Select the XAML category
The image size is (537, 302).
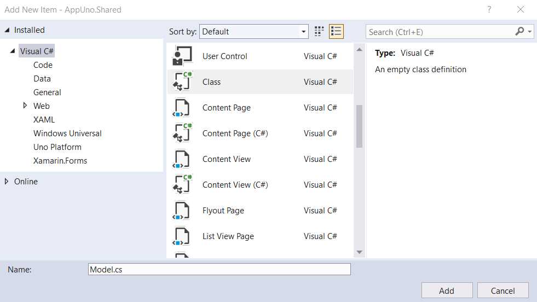[44, 119]
